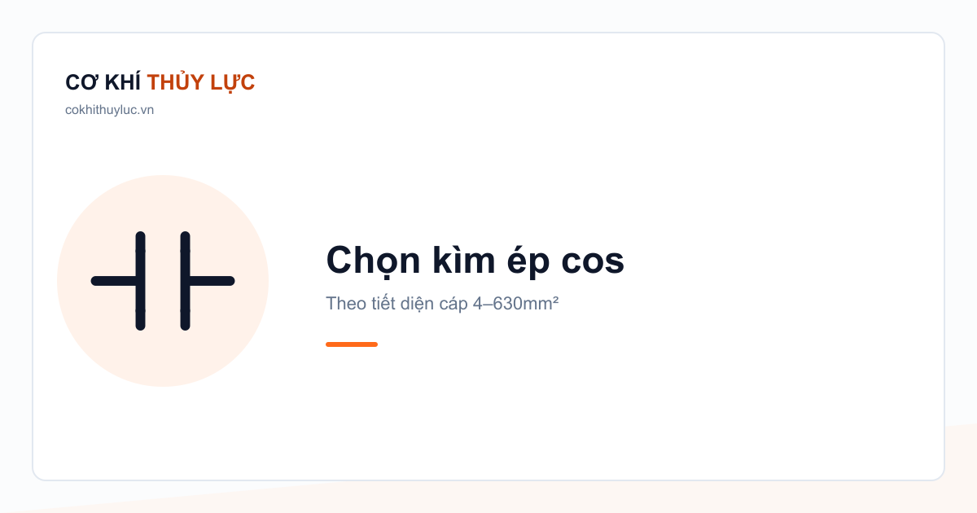
Task: Click the CƠ KHÍ logo text
Action: tap(103, 82)
